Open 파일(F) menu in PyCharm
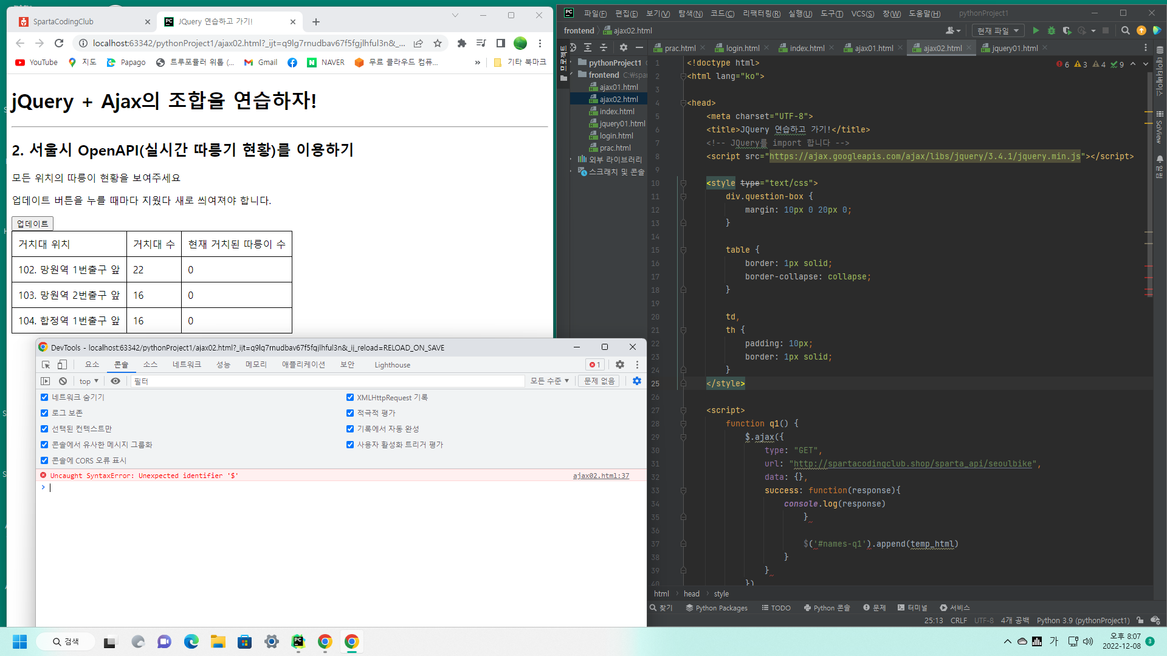 [595, 13]
